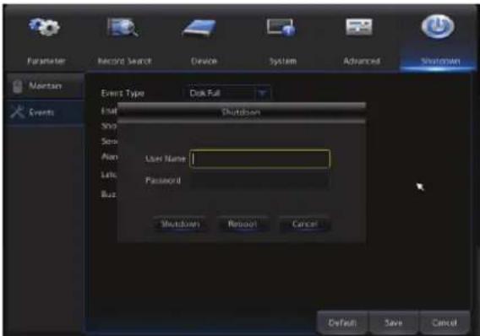This screenshot has height=336, width=480.
Task: Open the Record Search magnifier icon
Action: coord(123,28)
